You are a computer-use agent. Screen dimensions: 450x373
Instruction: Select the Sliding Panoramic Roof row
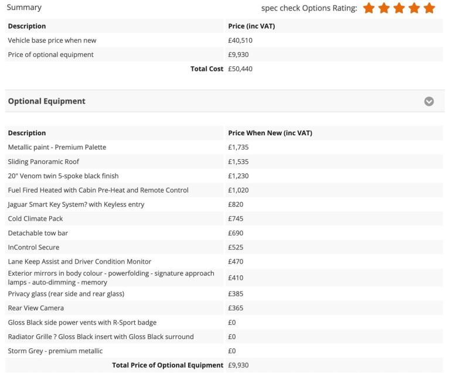224,162
